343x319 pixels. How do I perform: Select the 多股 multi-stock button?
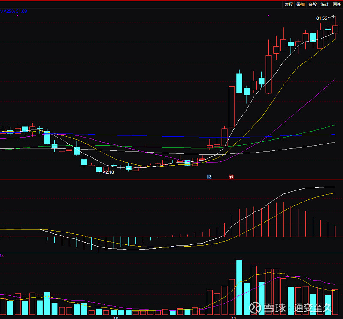(x=313, y=4)
